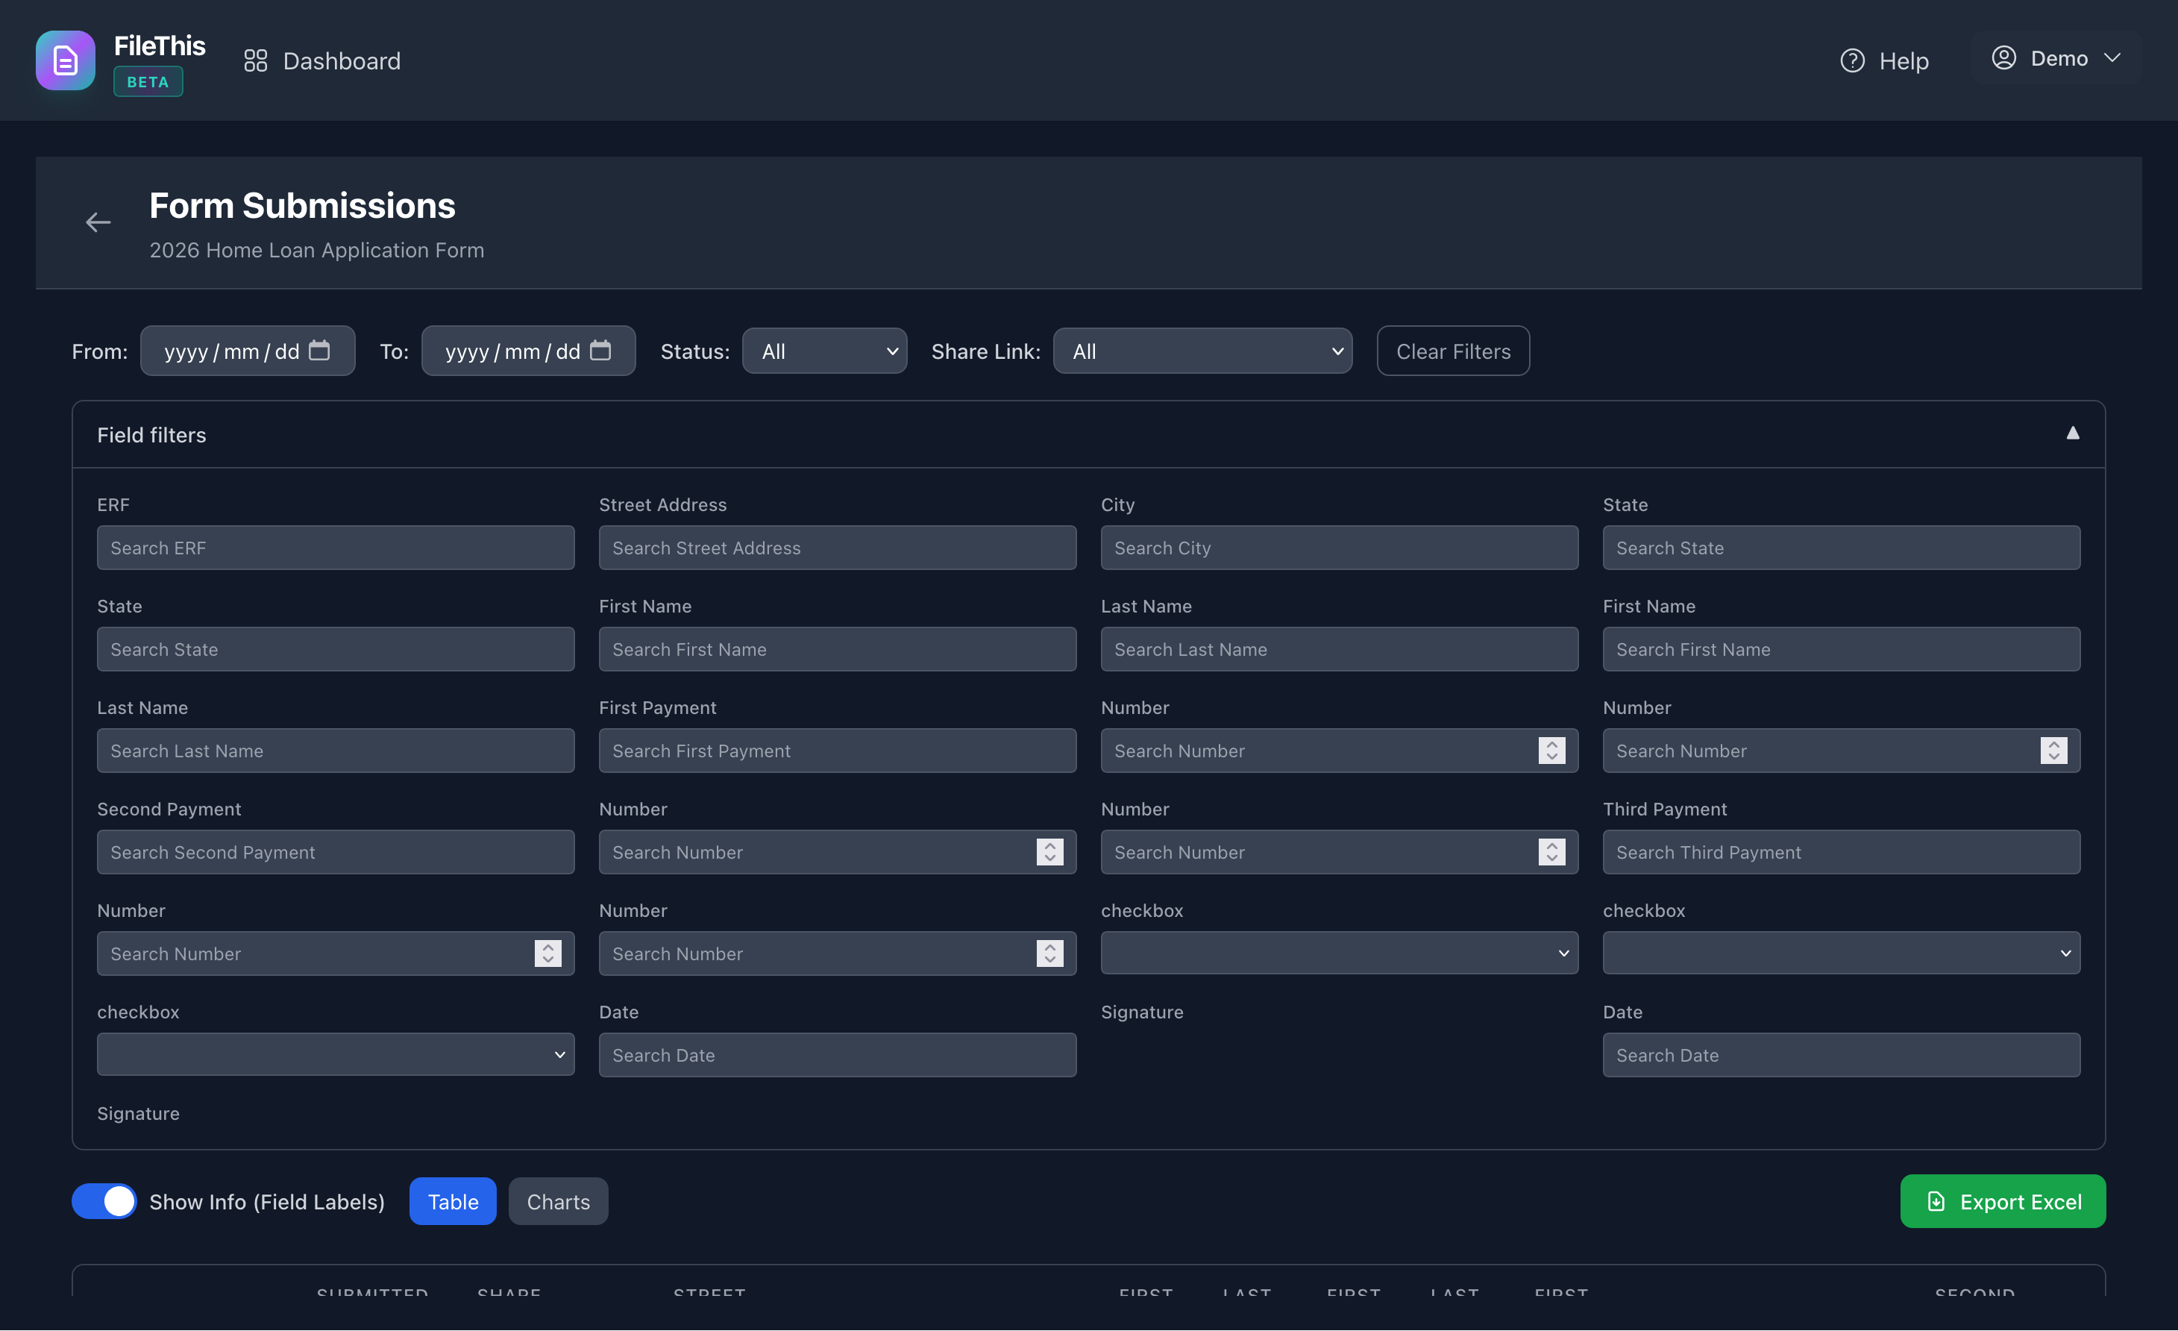
Task: Open the To date calendar picker icon
Action: 602,350
